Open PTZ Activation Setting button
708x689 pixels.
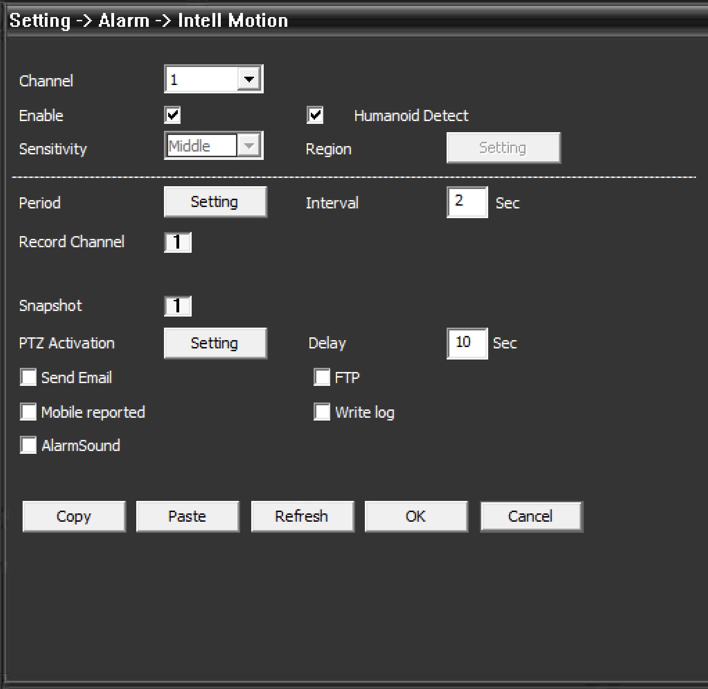215,343
